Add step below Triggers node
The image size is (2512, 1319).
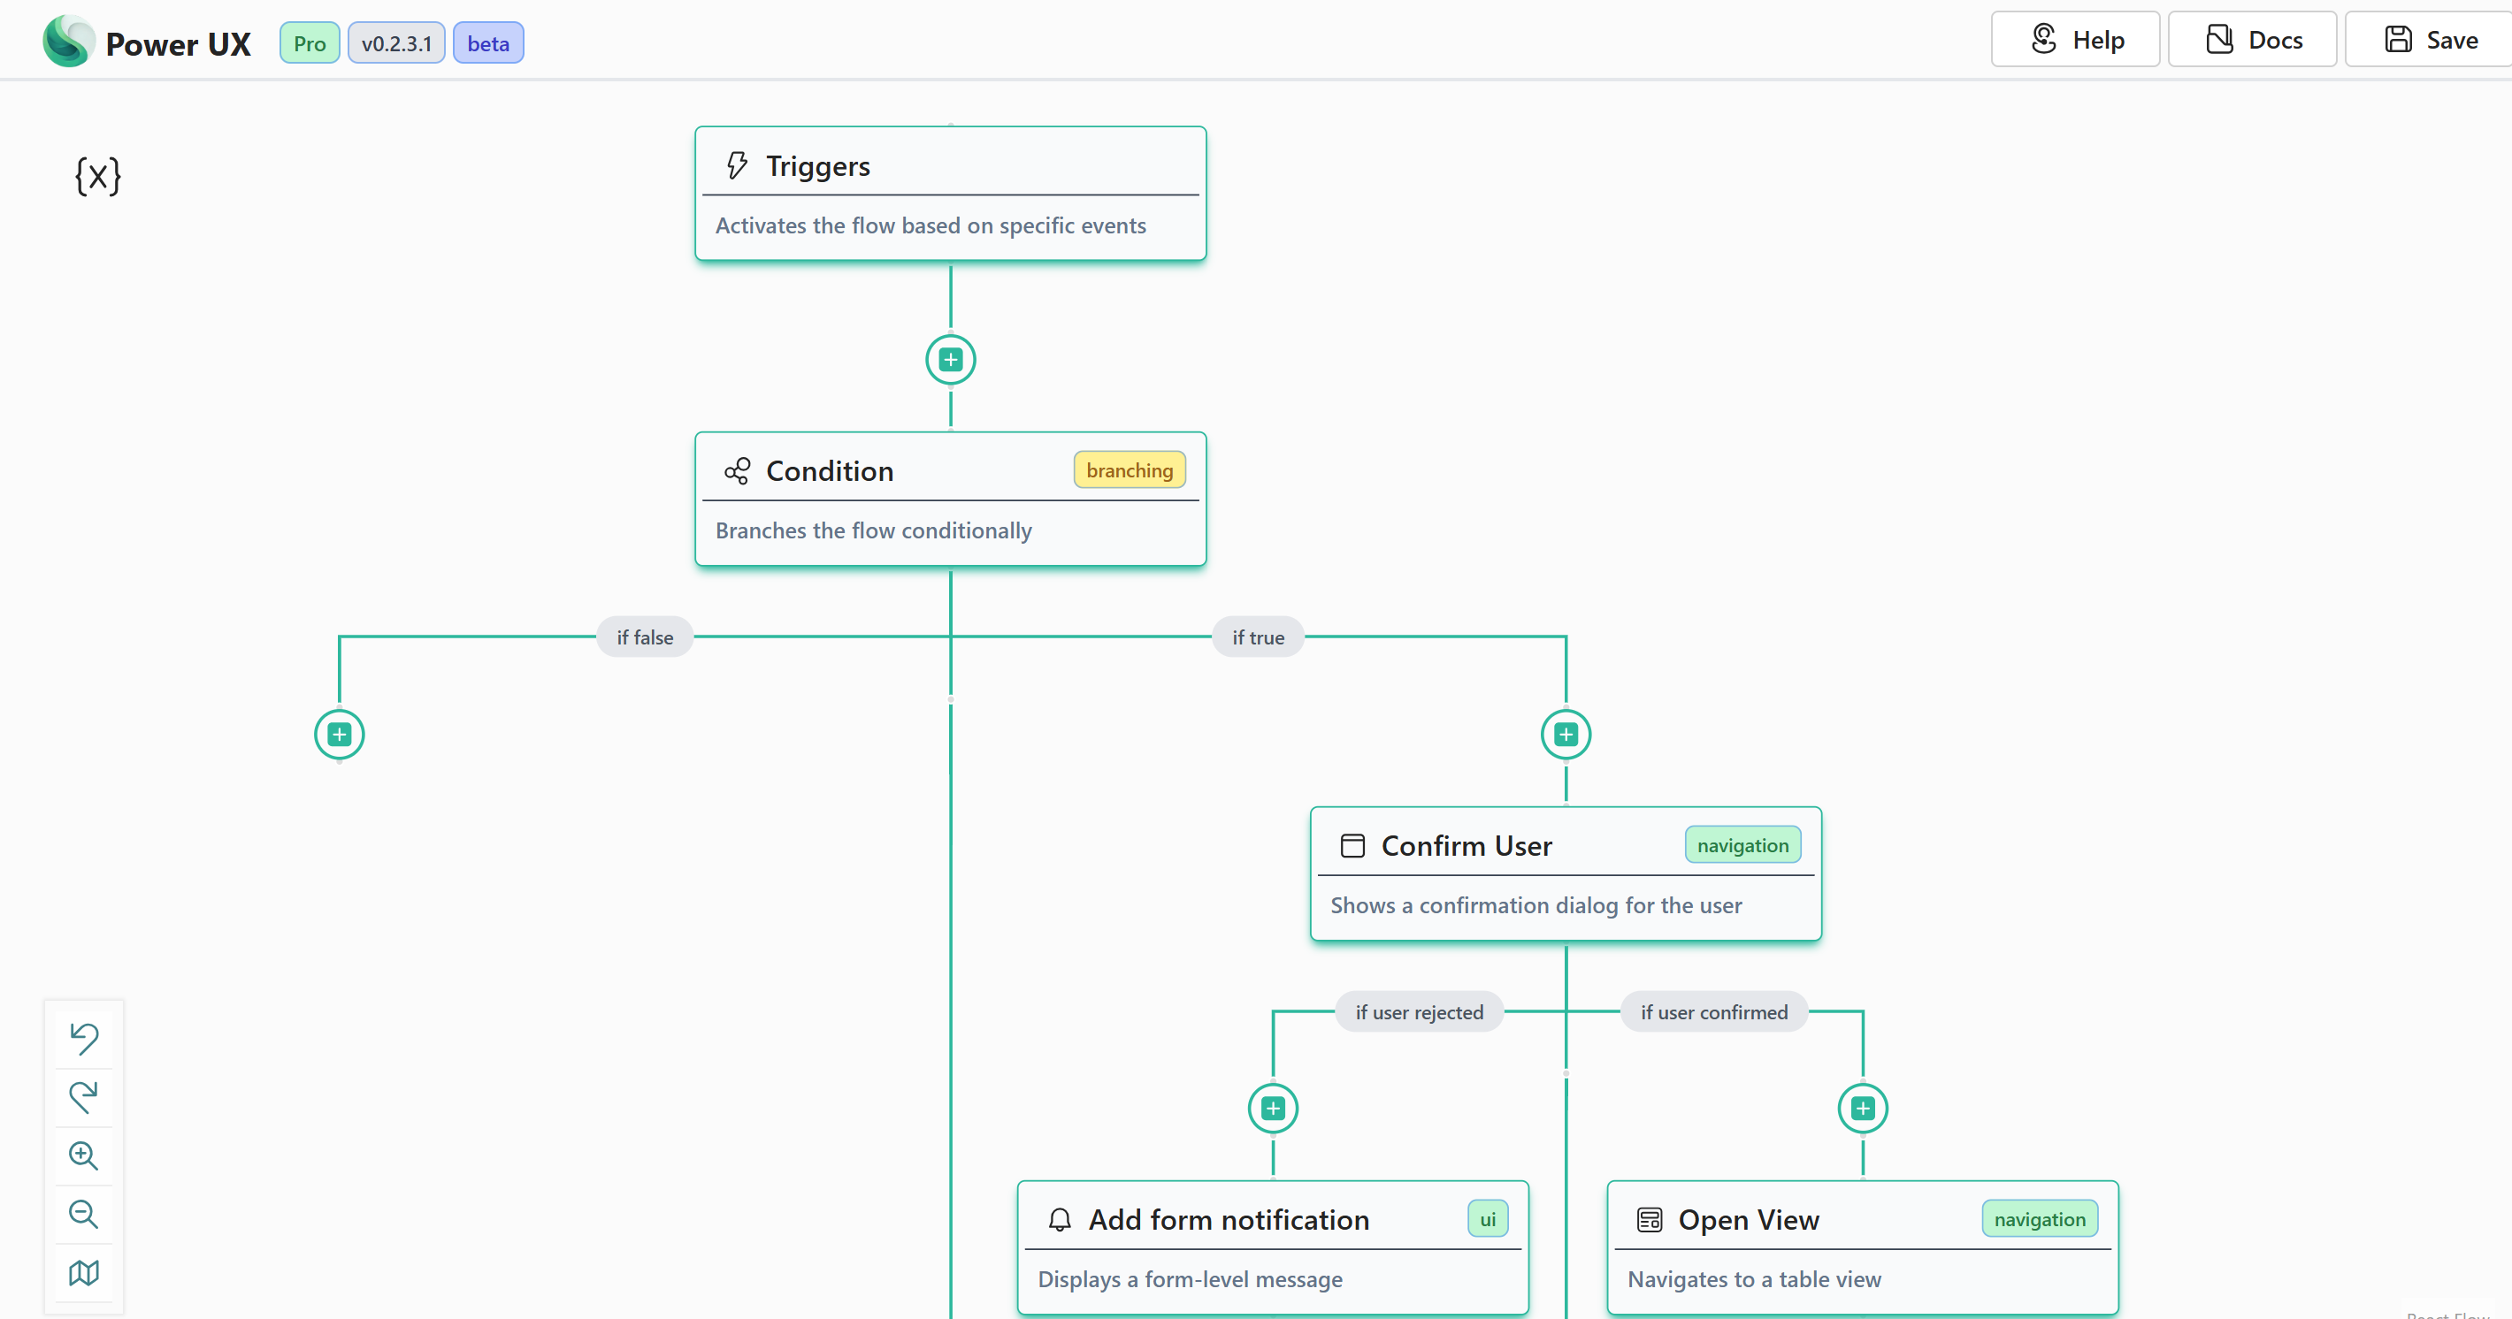[x=950, y=360]
